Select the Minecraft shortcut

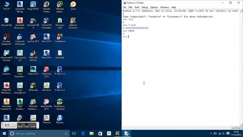[33, 87]
